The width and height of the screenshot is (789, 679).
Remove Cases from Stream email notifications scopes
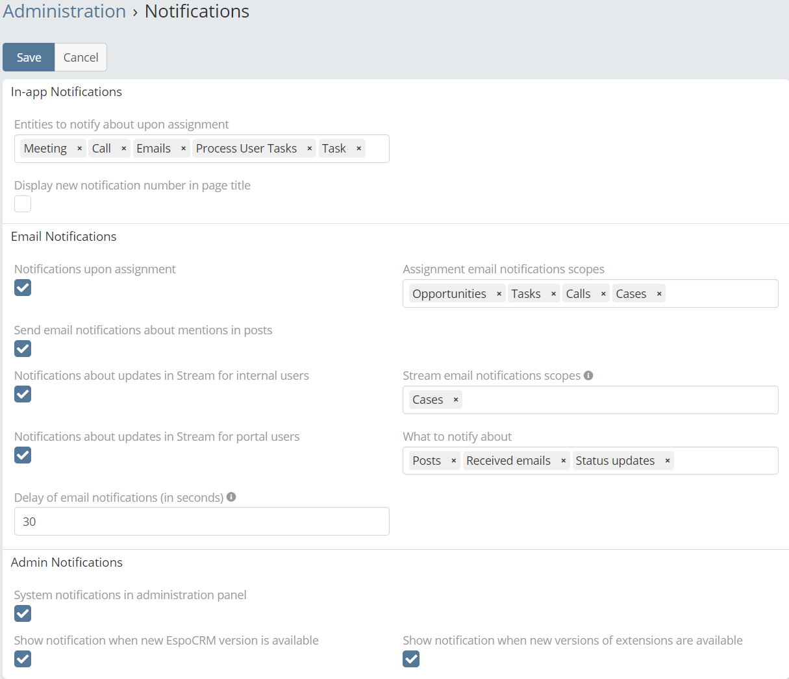coord(456,400)
